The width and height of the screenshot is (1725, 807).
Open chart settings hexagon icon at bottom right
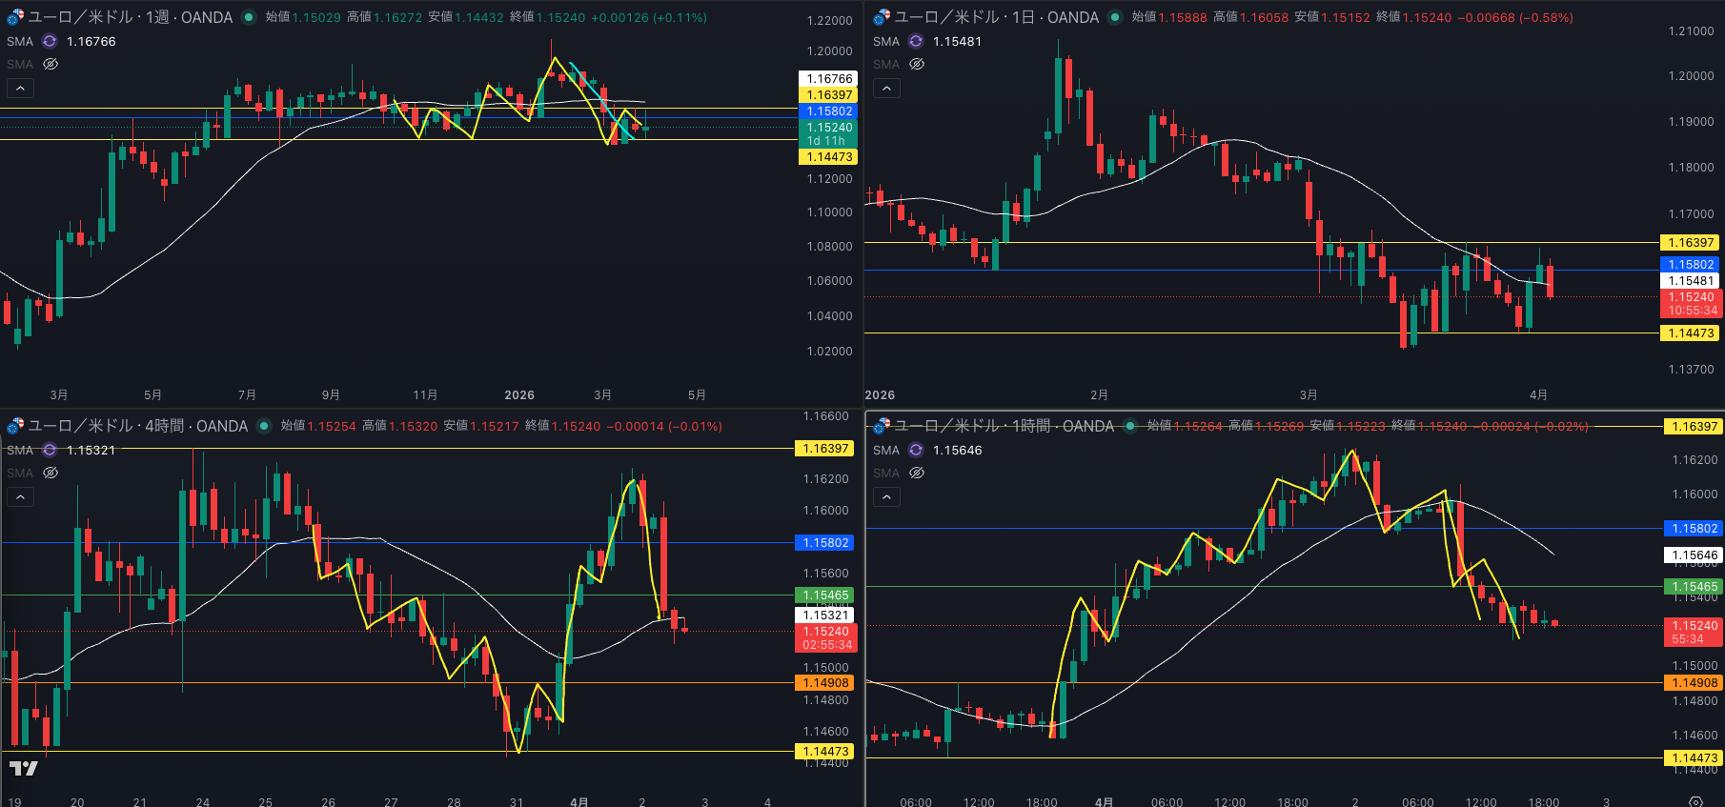(1695, 801)
